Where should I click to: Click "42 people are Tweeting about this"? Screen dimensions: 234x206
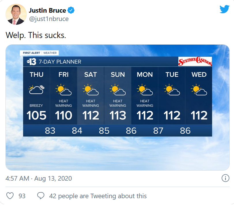click(x=98, y=196)
